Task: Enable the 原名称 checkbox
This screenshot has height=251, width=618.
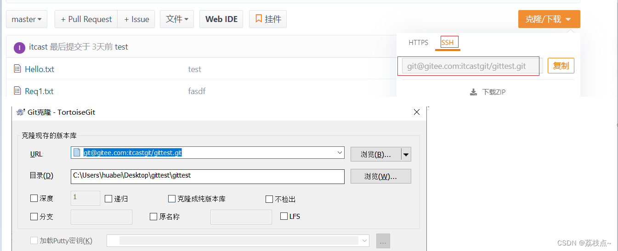Action: point(153,217)
